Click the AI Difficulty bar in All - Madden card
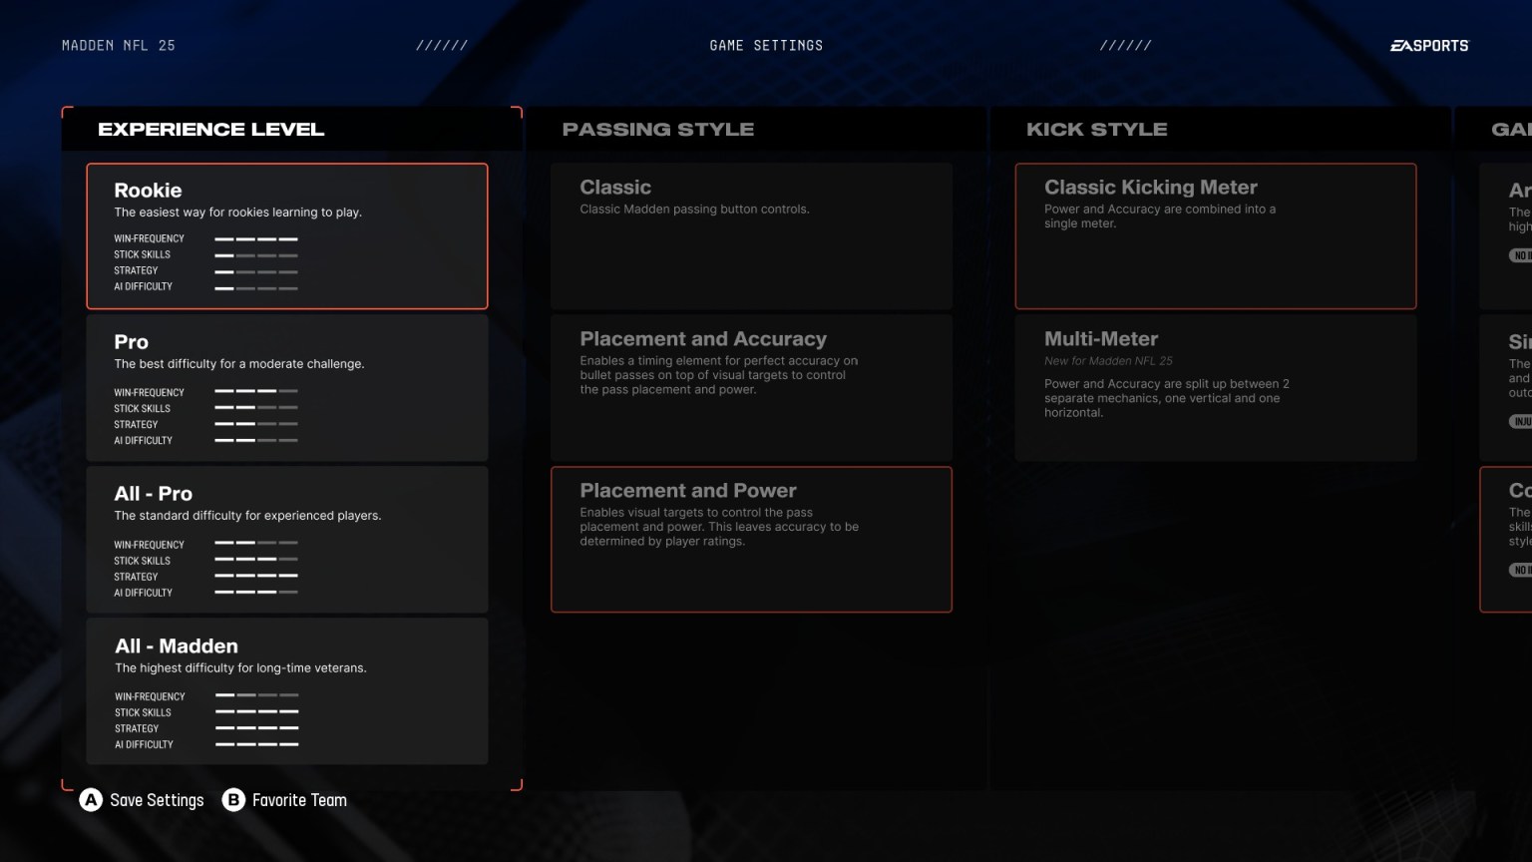 coord(257,744)
